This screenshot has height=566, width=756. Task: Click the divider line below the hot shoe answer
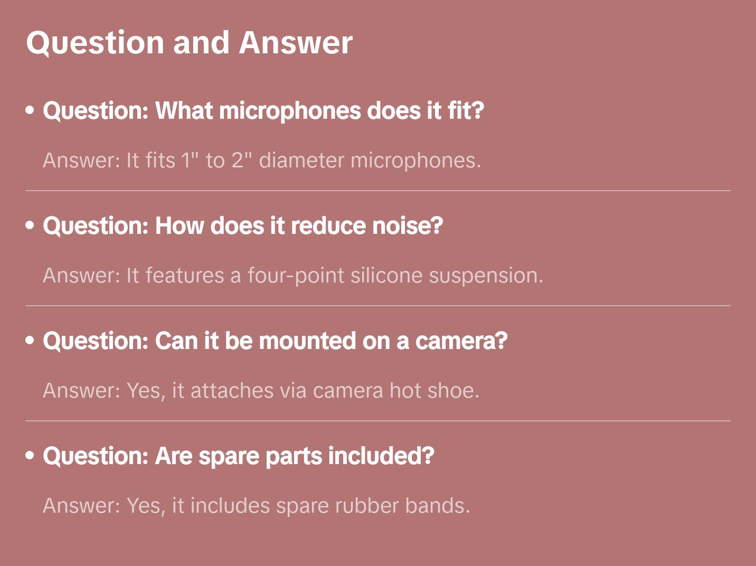[378, 421]
